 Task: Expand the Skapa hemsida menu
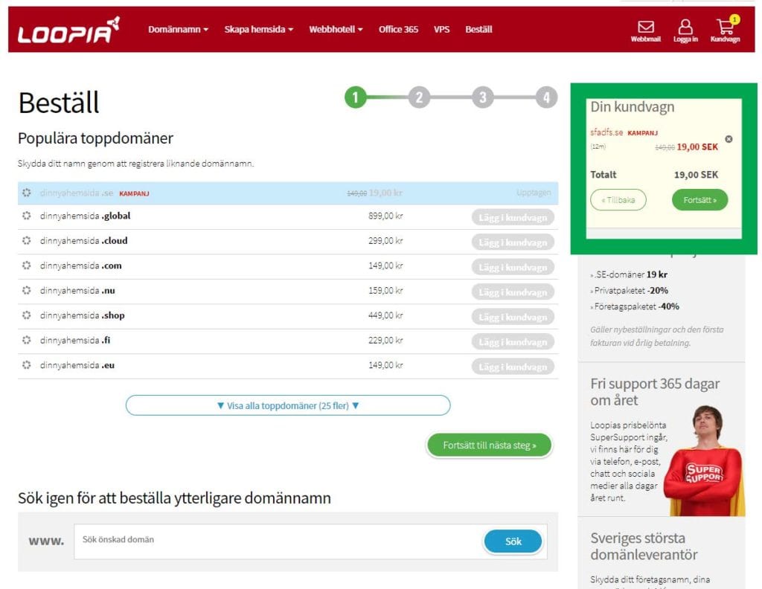point(258,29)
